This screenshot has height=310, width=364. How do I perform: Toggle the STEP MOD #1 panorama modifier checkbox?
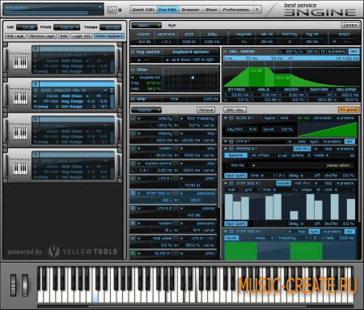(x=133, y=193)
